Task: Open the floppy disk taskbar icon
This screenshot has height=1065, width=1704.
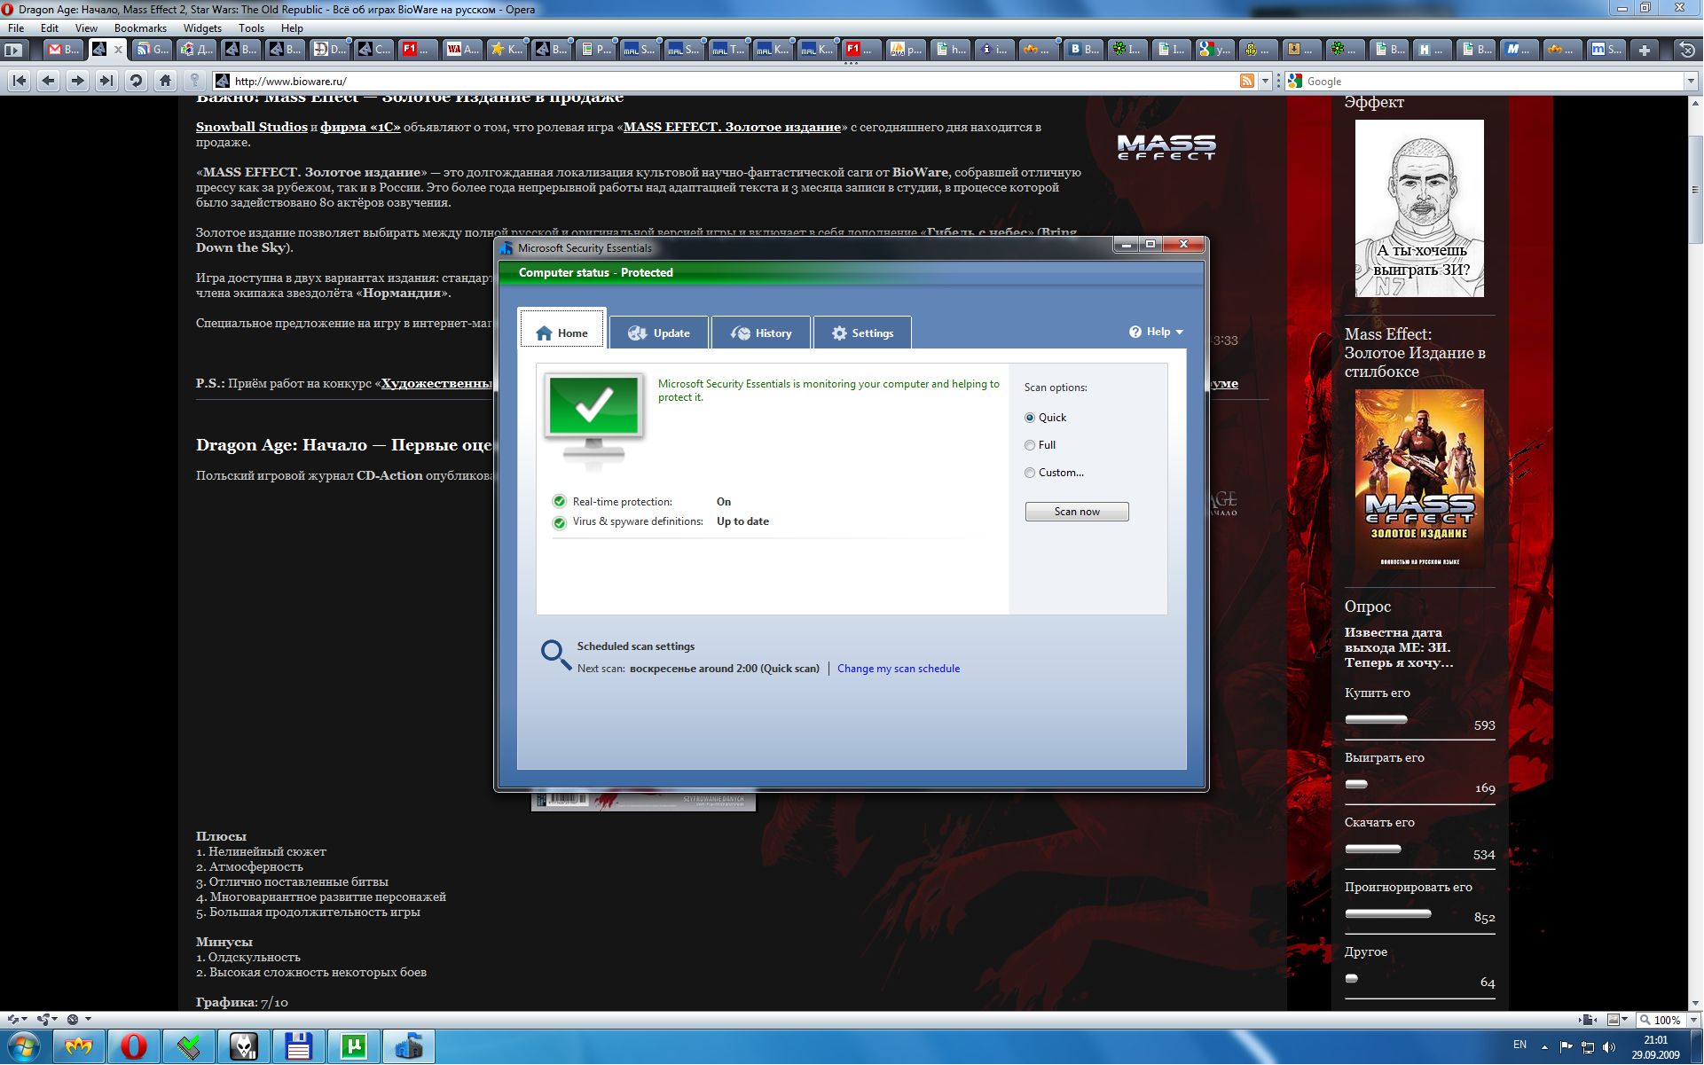Action: [299, 1046]
